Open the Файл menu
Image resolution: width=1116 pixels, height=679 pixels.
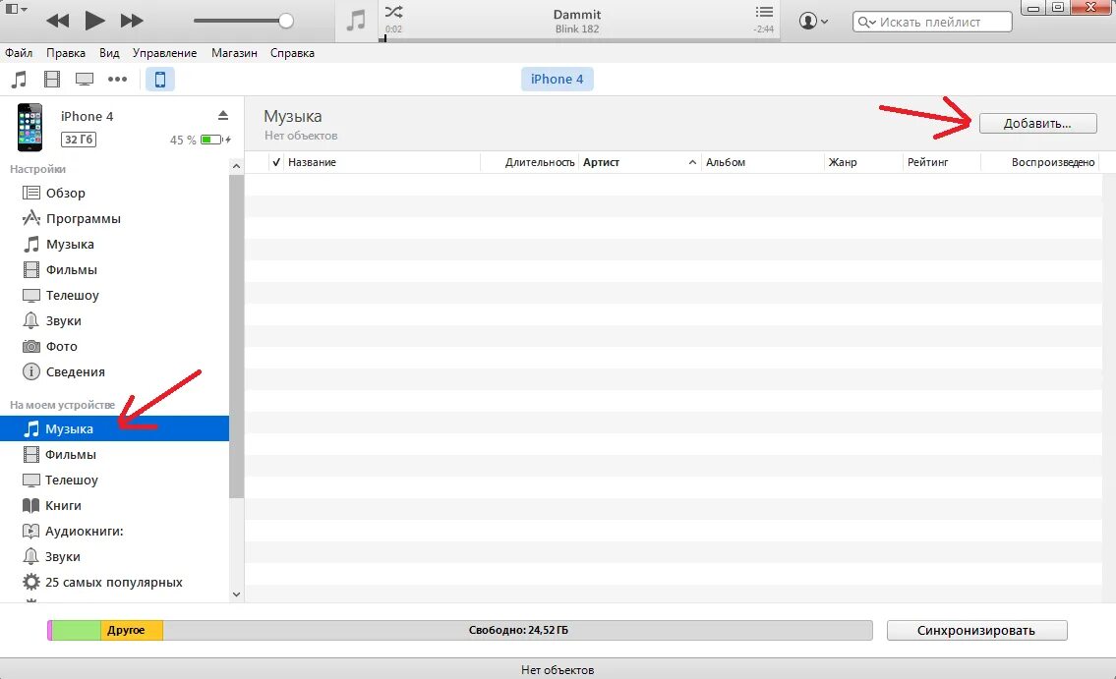(19, 53)
